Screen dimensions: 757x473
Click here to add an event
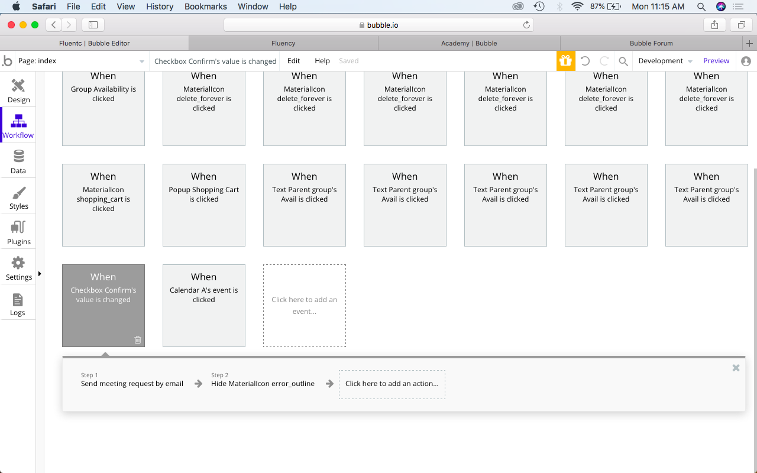tap(305, 306)
